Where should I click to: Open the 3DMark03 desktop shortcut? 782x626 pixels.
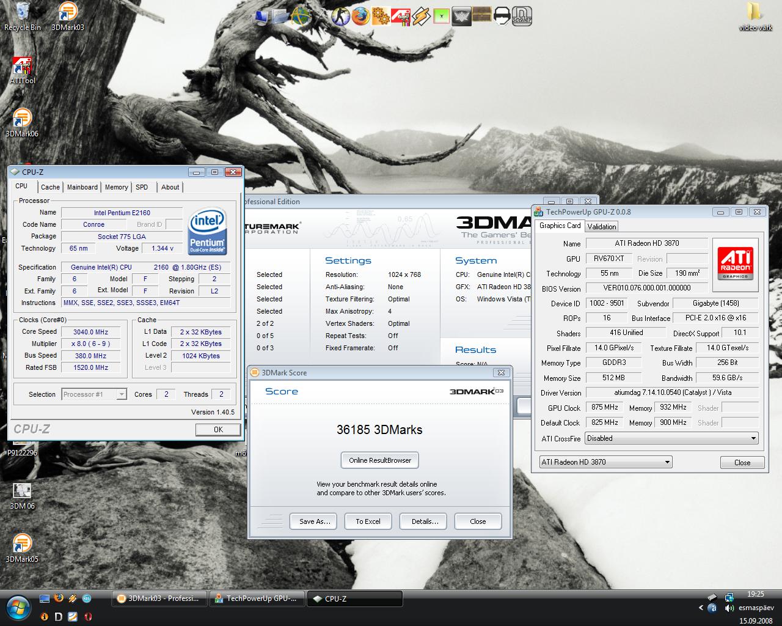coord(68,17)
